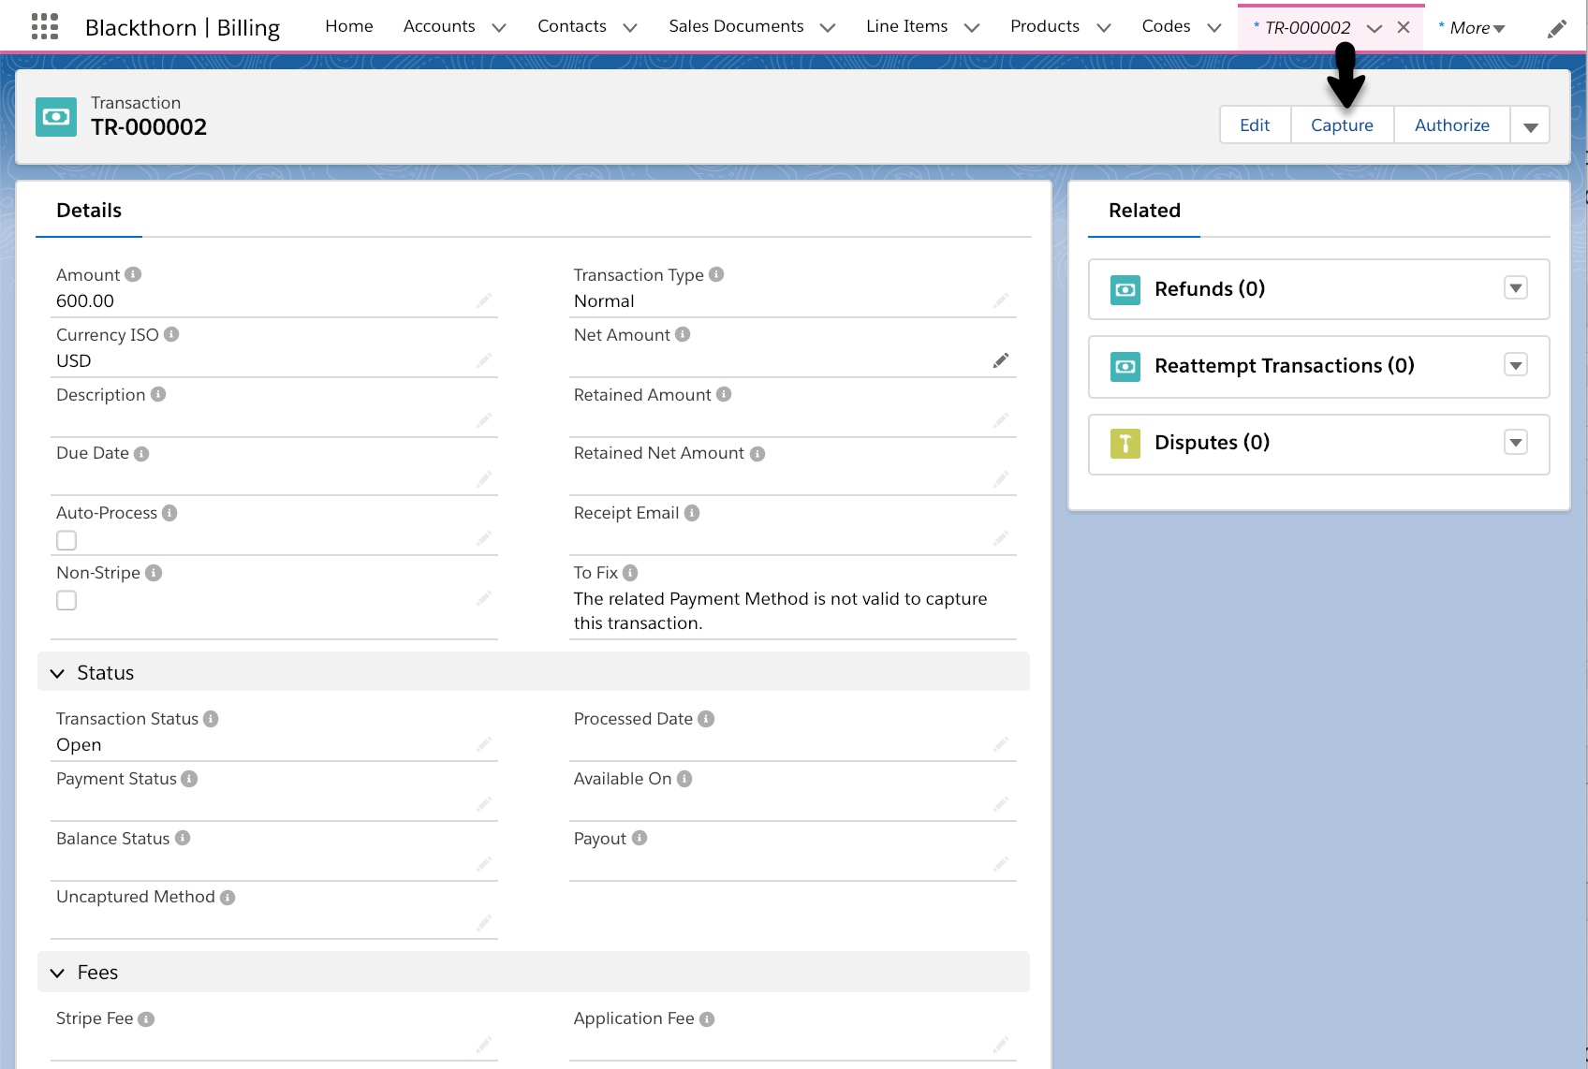The image size is (1588, 1069).
Task: Open TR-000002 tab options chevron
Action: [x=1375, y=28]
